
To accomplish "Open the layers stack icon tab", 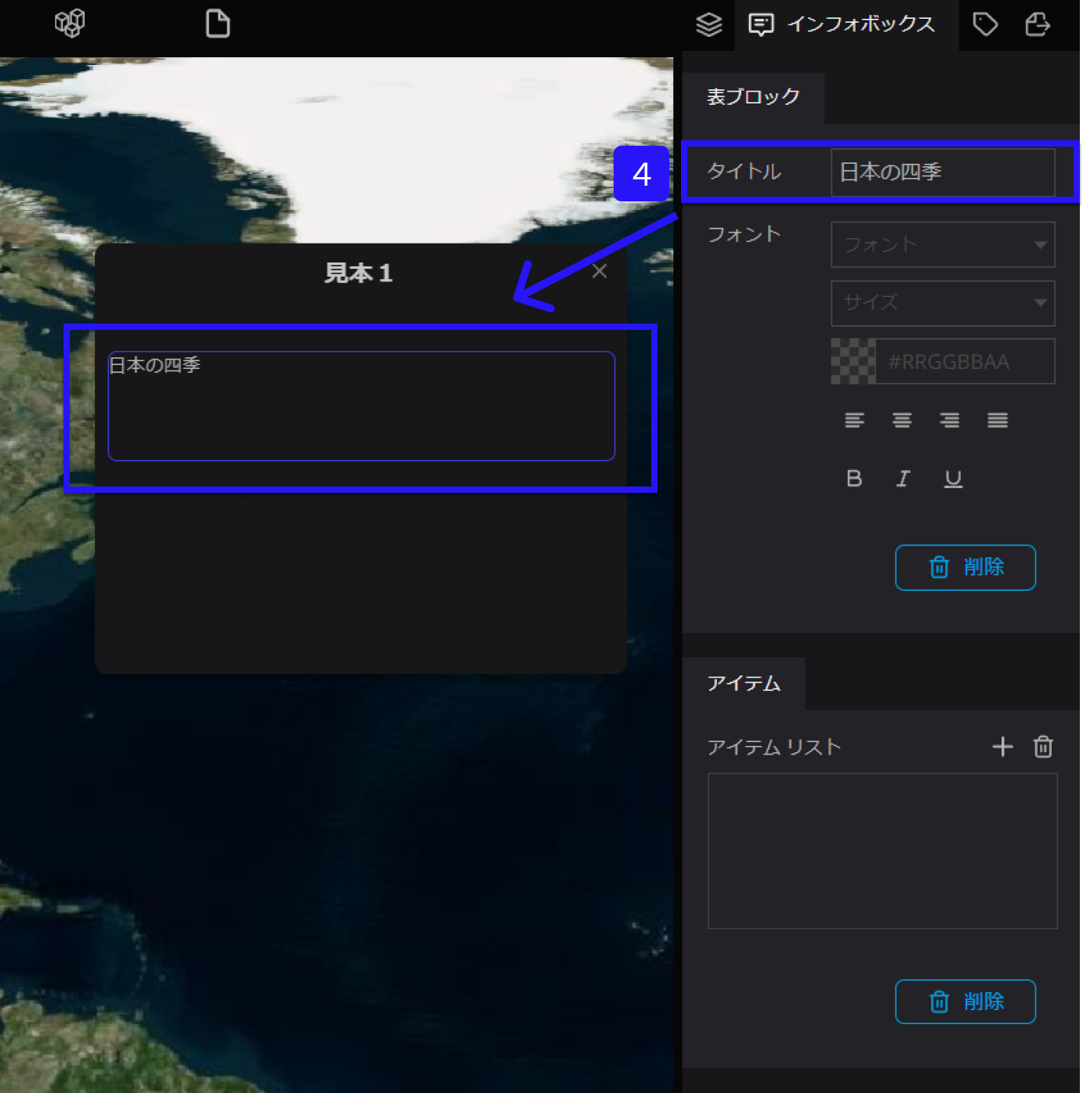I will (x=708, y=25).
